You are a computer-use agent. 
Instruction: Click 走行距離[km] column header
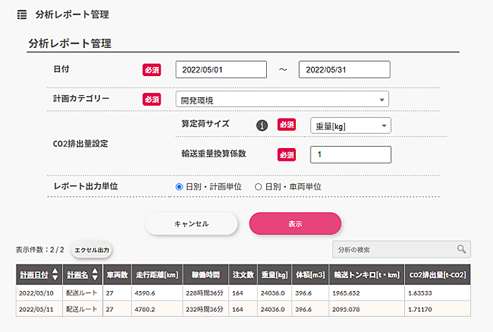point(157,275)
